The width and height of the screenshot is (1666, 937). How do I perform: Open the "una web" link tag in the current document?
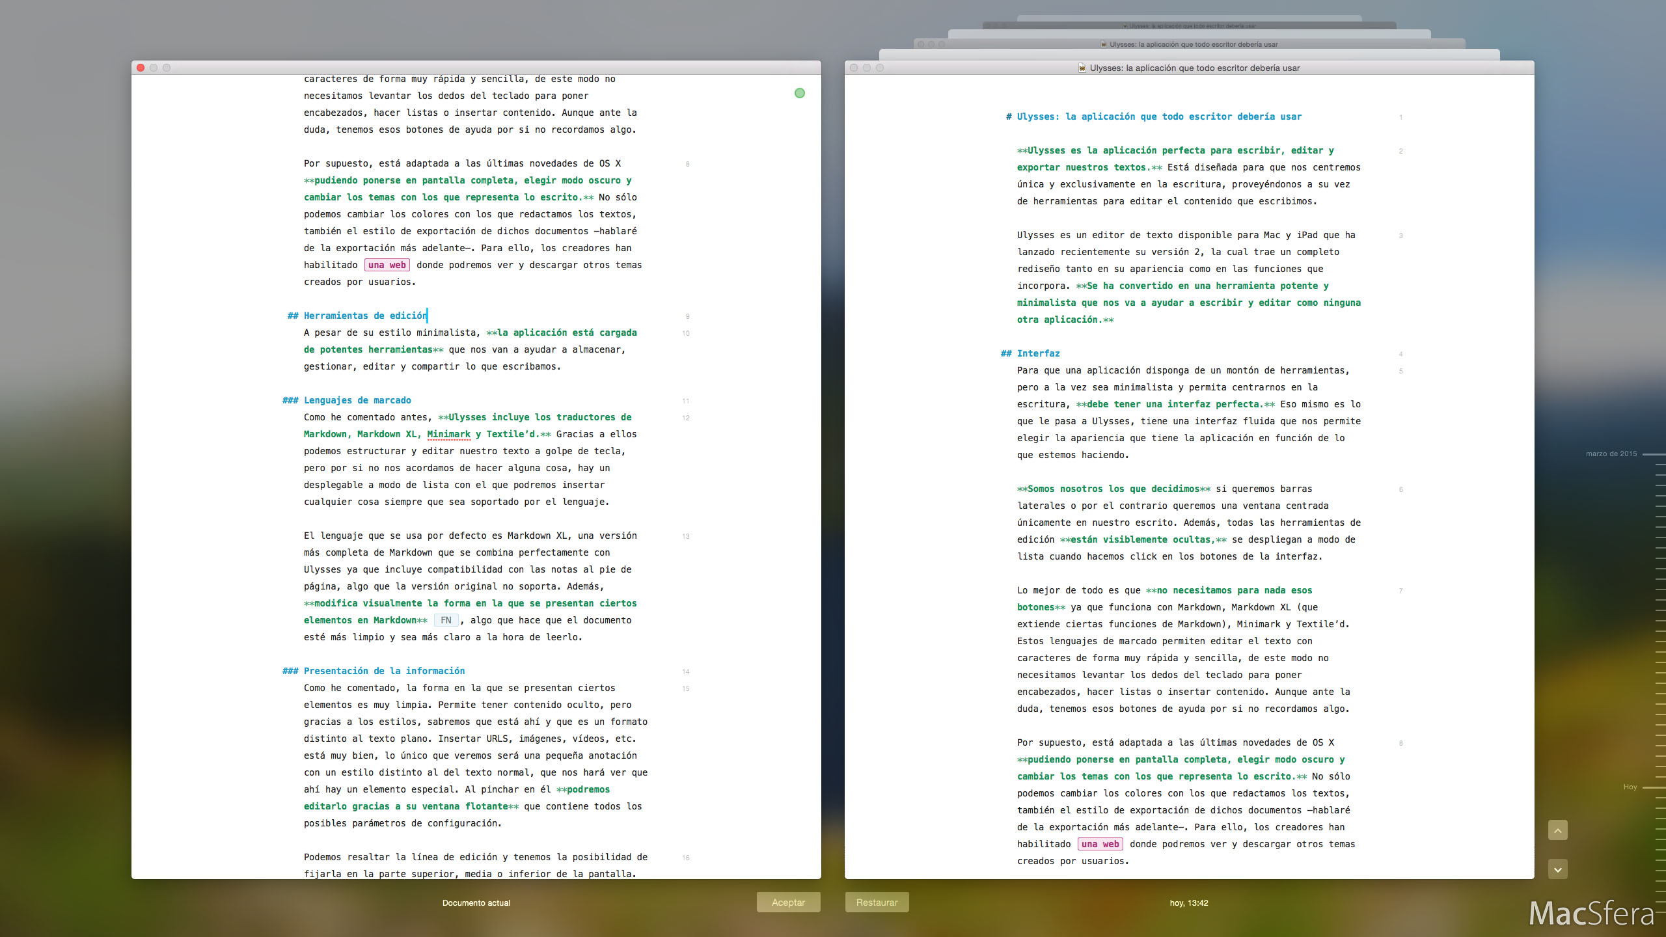[387, 265]
